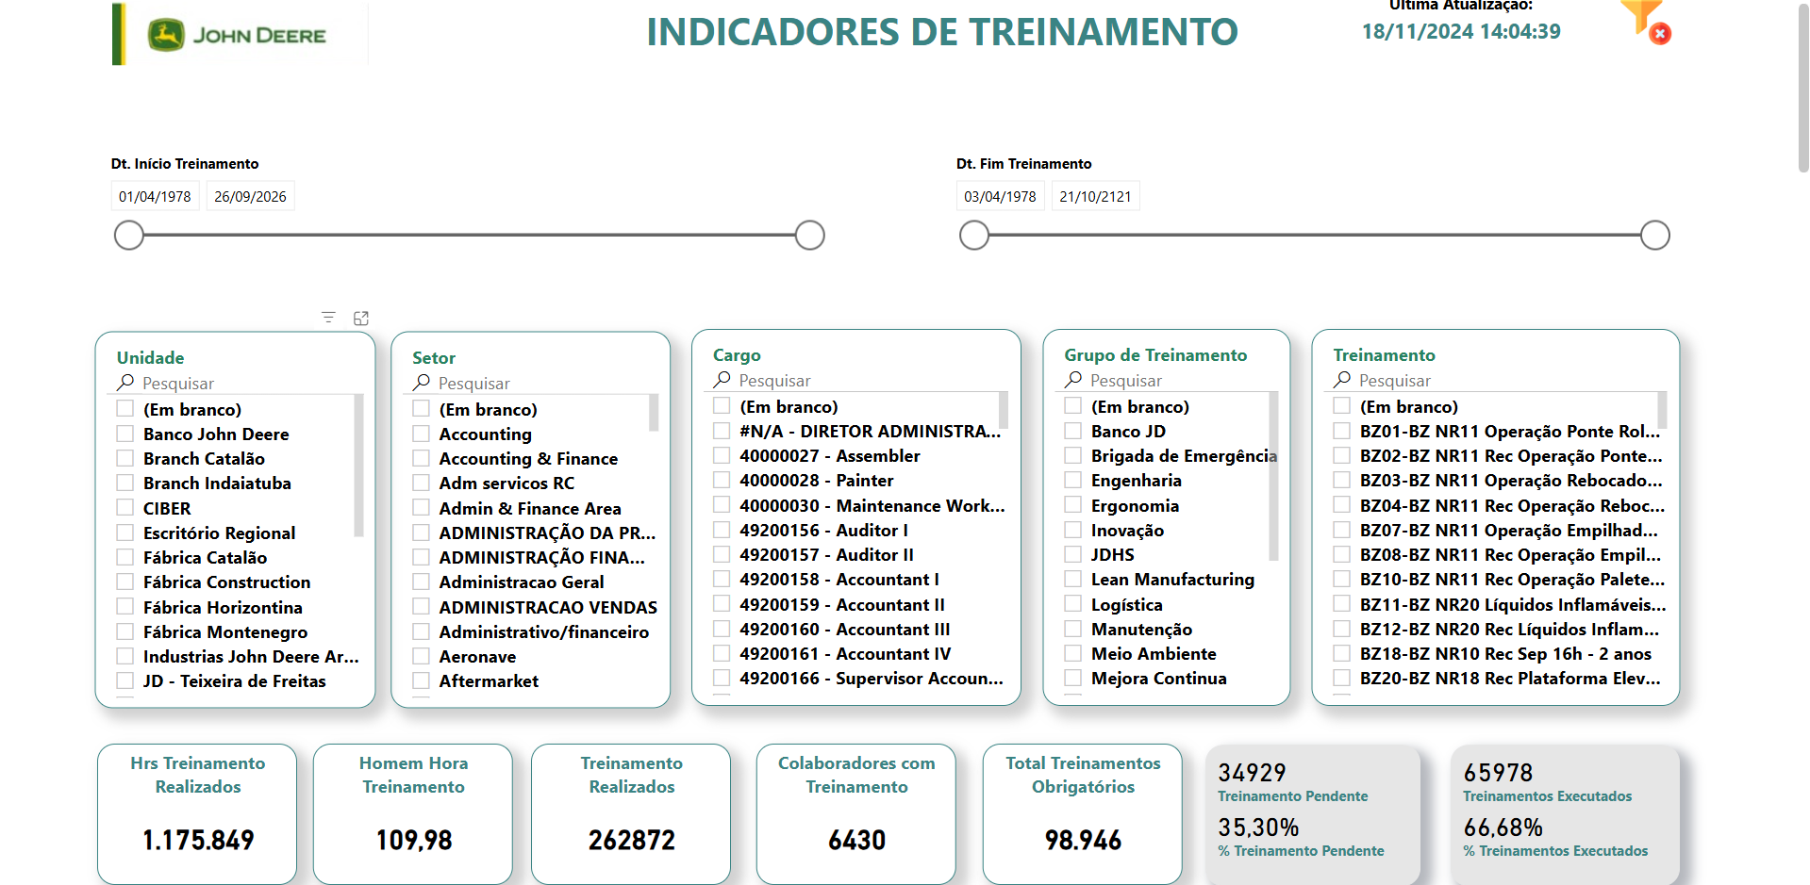Select the Branch Indaiatuba checkbox
Viewport: 1810px width, 885px height.
tap(125, 483)
